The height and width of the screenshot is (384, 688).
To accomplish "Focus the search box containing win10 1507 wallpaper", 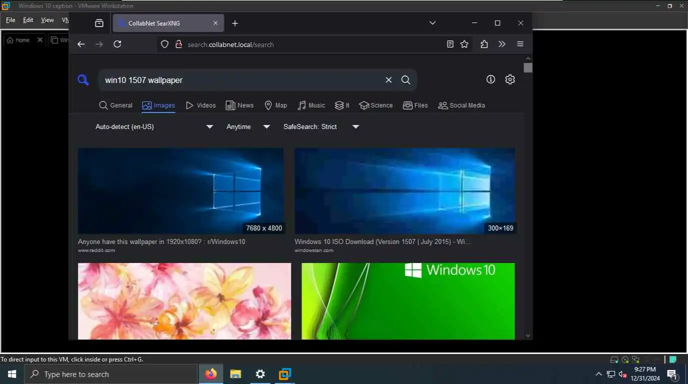I will (241, 80).
